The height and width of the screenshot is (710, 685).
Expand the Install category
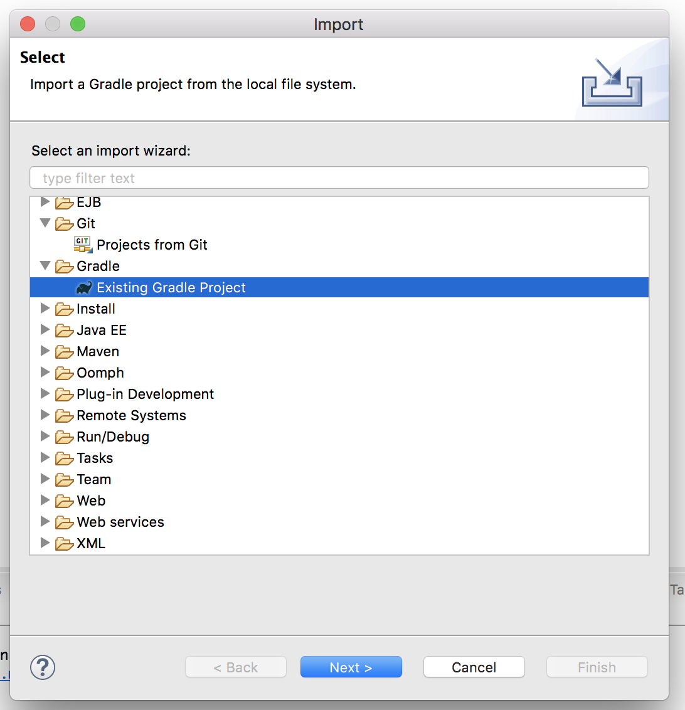coord(45,309)
